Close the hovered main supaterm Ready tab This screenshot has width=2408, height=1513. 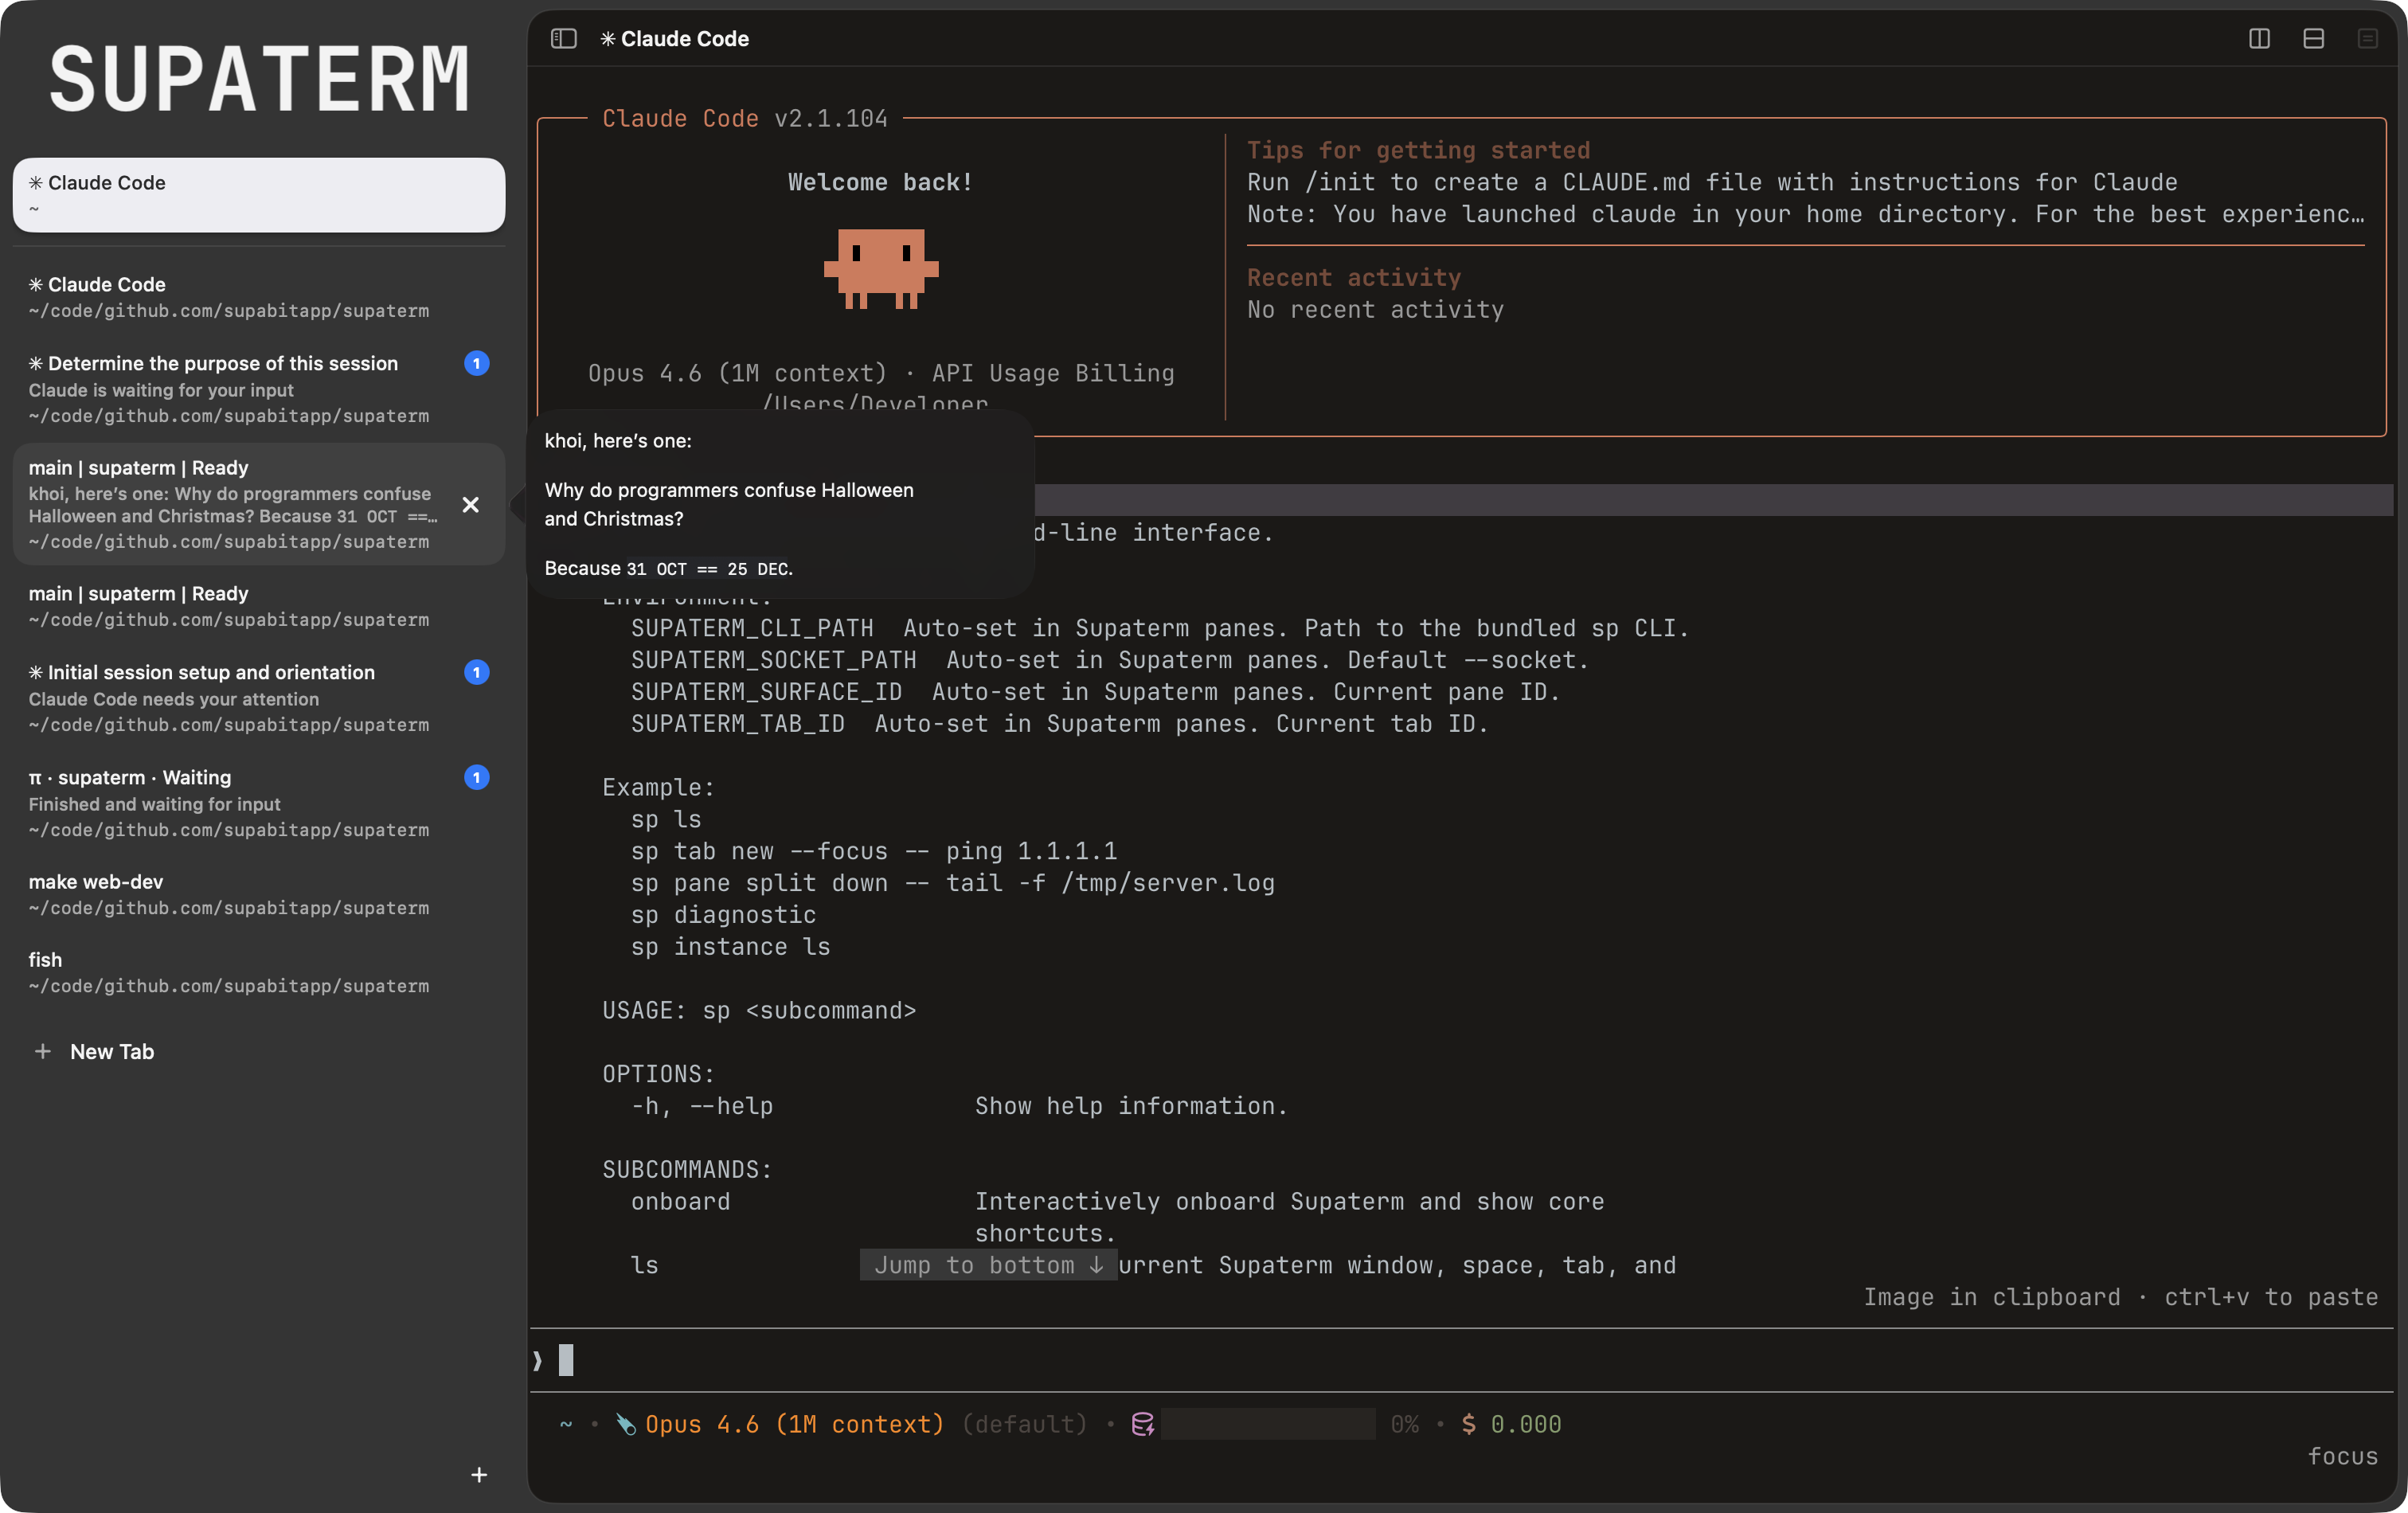pos(470,505)
